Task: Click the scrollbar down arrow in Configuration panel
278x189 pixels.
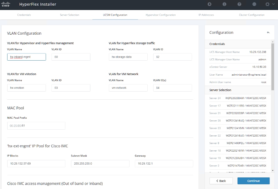Action: pyautogui.click(x=272, y=171)
